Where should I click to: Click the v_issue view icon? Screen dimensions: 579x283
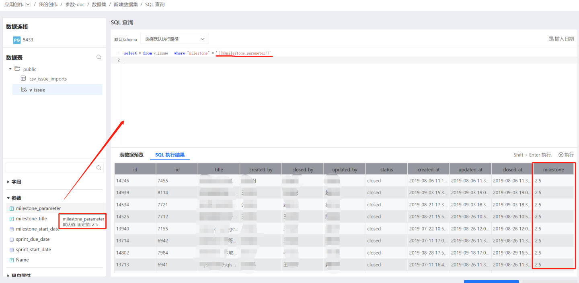pos(24,90)
